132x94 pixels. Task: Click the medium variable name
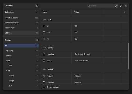pos(50,82)
